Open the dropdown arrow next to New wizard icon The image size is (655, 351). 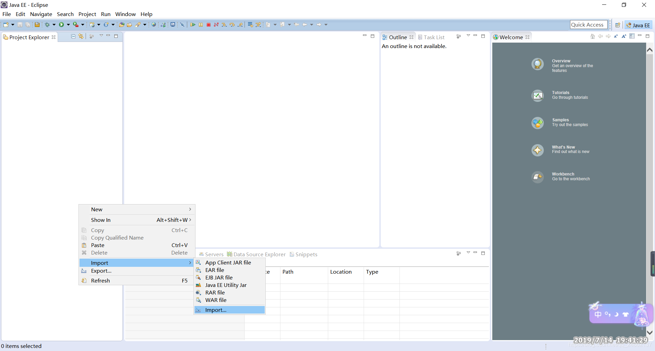13,25
